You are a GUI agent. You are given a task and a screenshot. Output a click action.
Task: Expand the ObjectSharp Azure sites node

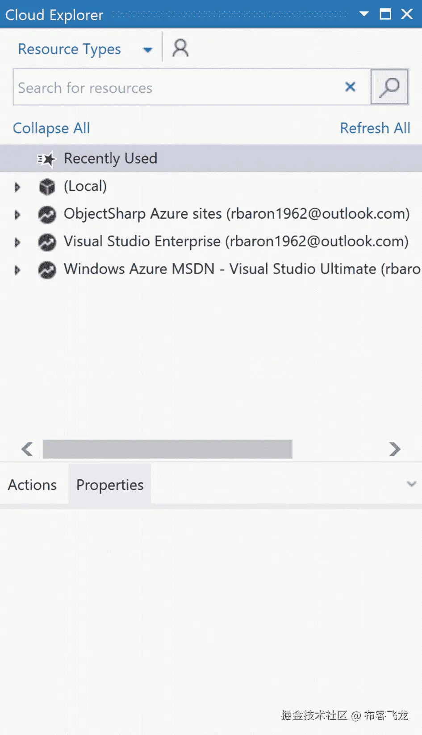17,215
